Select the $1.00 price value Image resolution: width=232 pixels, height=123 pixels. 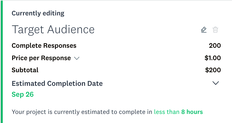point(213,58)
